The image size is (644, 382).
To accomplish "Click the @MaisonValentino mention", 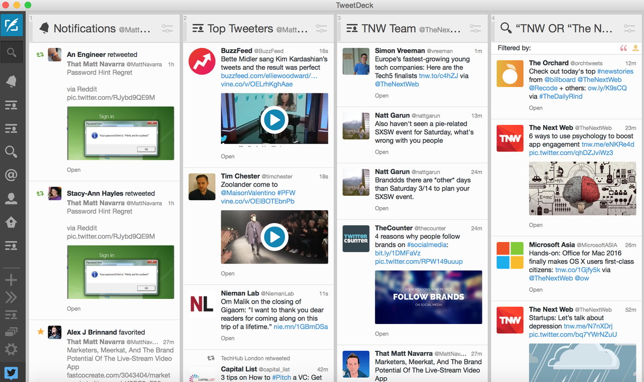I will [248, 193].
